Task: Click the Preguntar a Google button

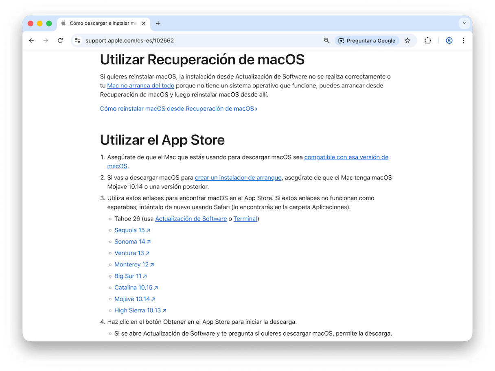Action: [367, 41]
